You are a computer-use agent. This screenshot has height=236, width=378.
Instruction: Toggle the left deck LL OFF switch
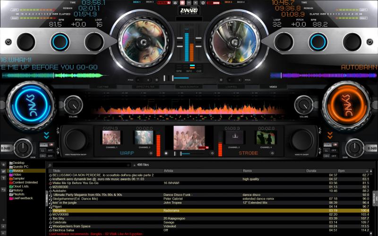coord(46,150)
